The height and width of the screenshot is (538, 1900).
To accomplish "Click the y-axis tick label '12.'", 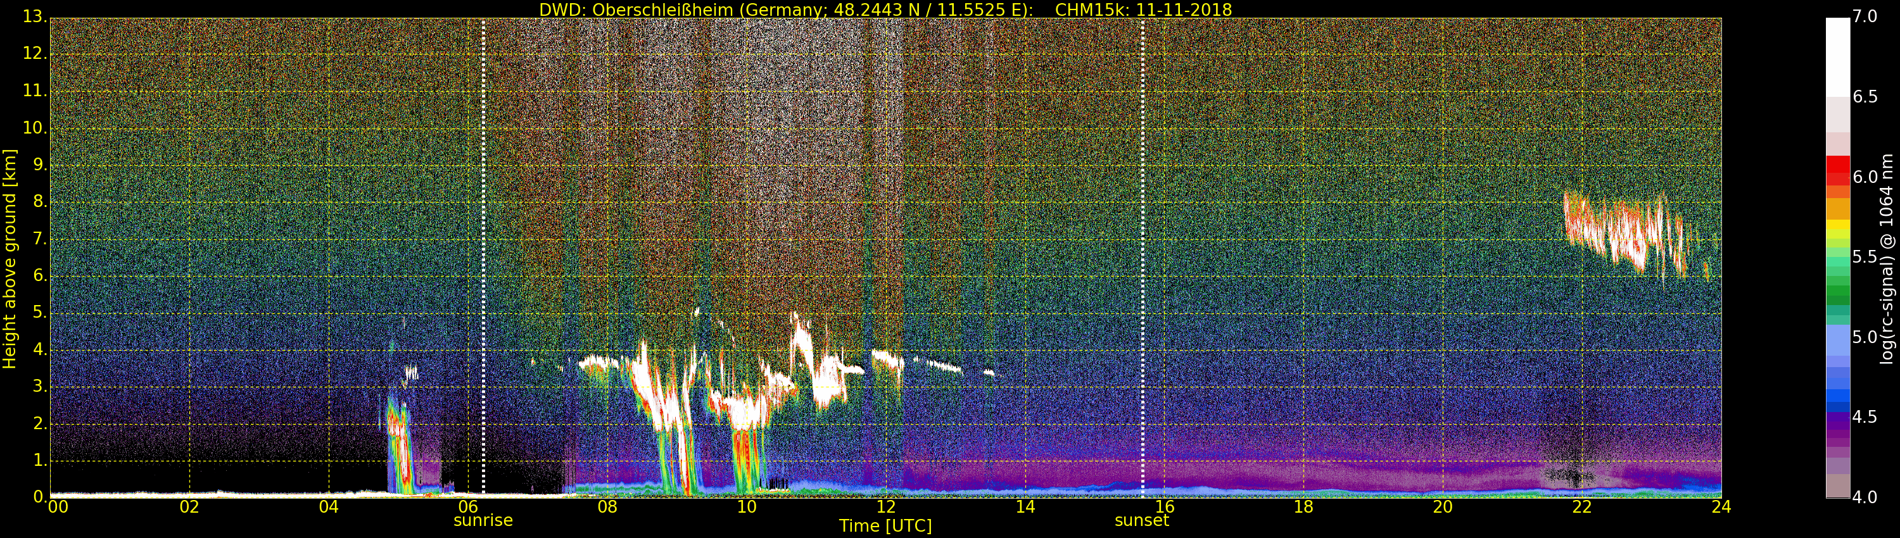I will (35, 54).
